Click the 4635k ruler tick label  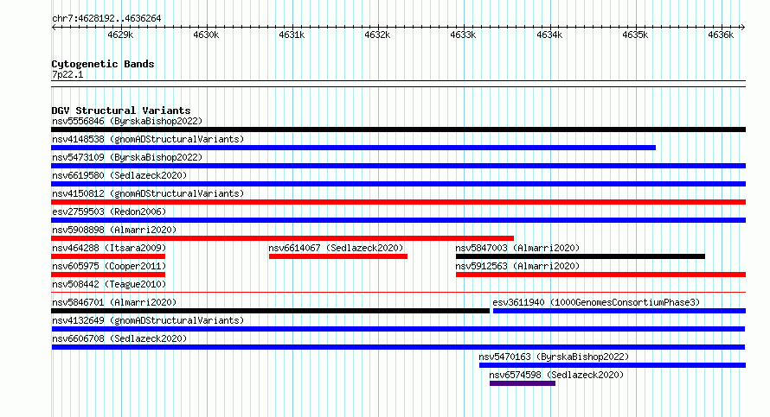635,35
